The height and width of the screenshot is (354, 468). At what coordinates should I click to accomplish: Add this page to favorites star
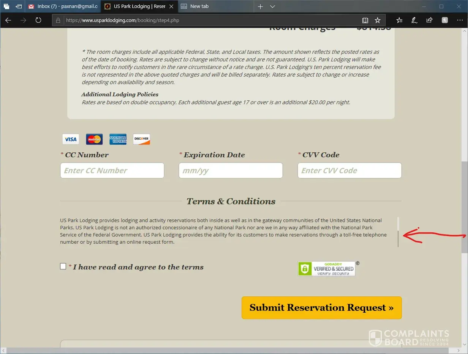pyautogui.click(x=378, y=20)
